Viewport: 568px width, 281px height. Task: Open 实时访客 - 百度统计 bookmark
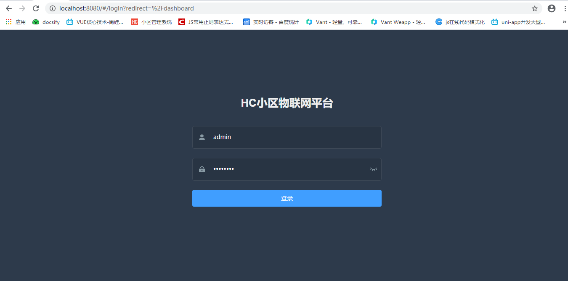click(x=271, y=22)
